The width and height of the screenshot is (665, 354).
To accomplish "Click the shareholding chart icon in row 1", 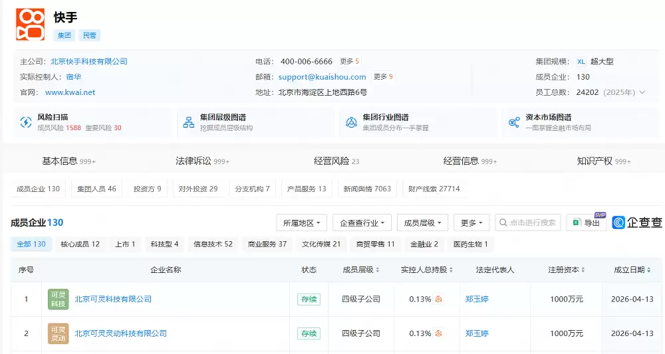I will point(438,299).
